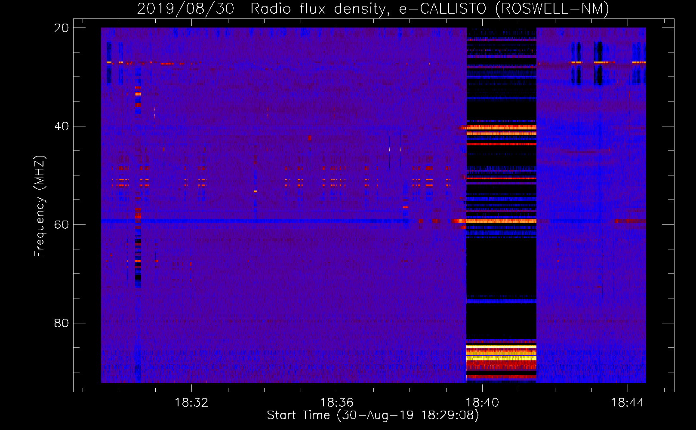The height and width of the screenshot is (430, 696).
Task: Click the 60 frequency tick label
Action: coord(61,225)
